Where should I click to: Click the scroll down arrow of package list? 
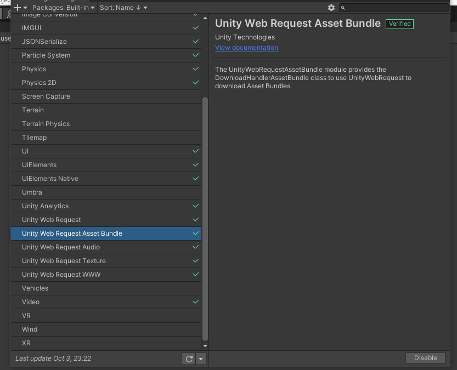205,346
